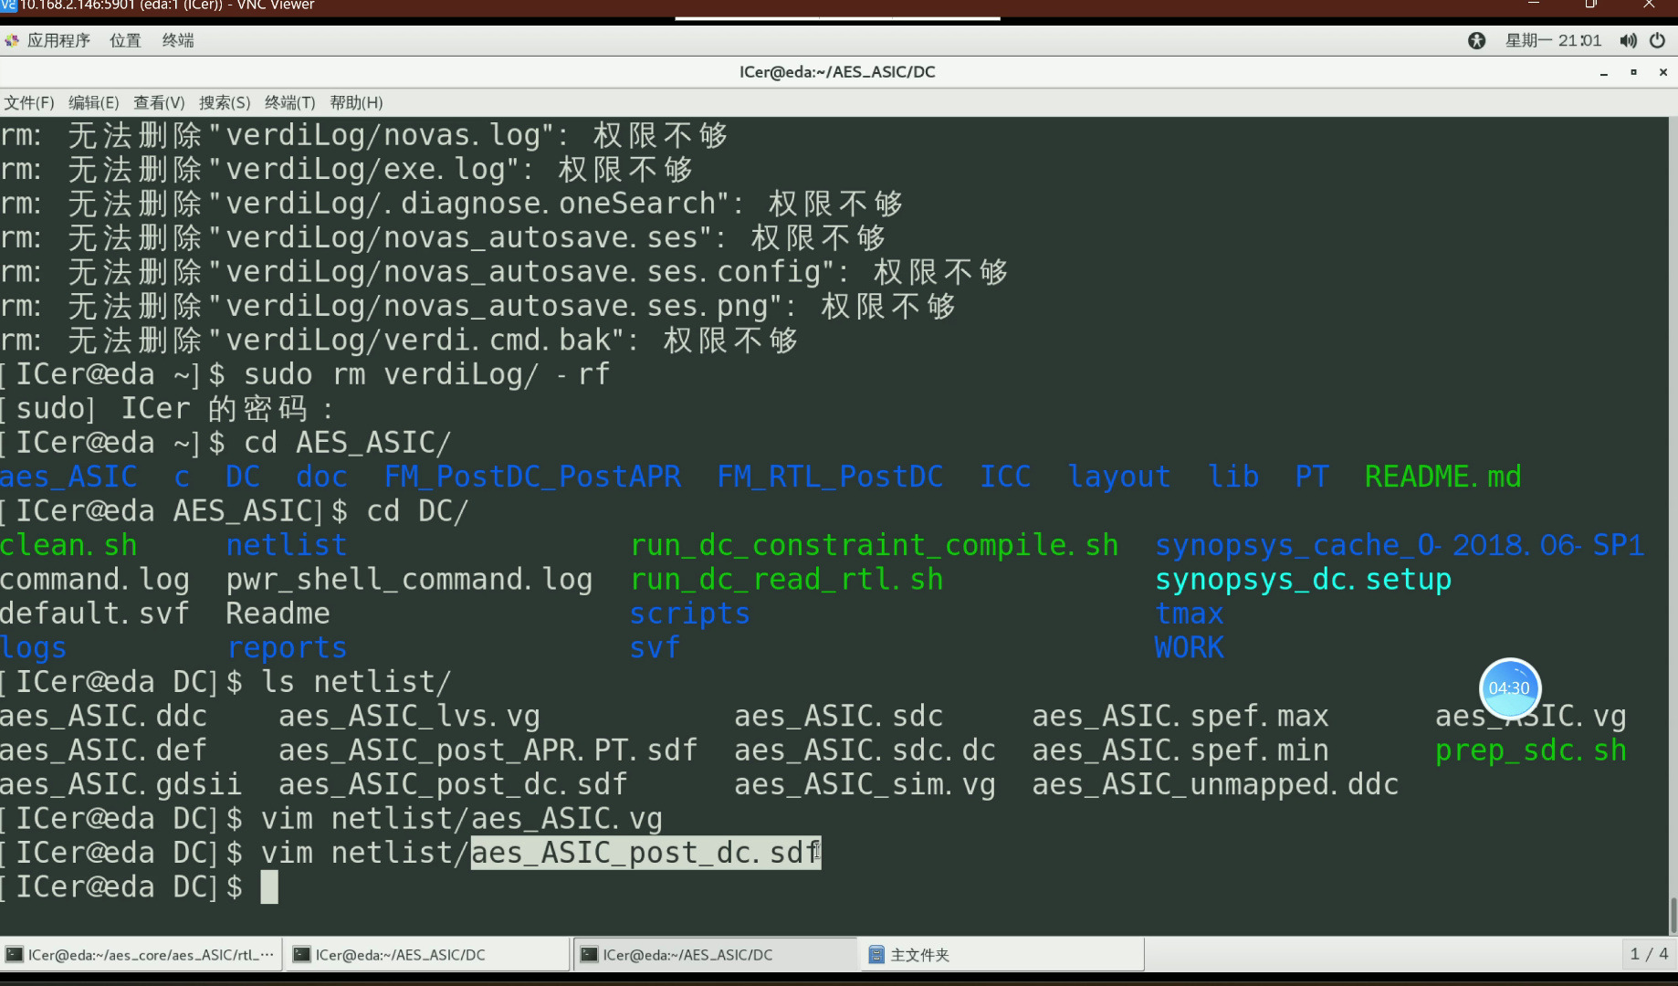The width and height of the screenshot is (1678, 986).
Task: Click the text pwr_shell_command.log
Action: (409, 580)
